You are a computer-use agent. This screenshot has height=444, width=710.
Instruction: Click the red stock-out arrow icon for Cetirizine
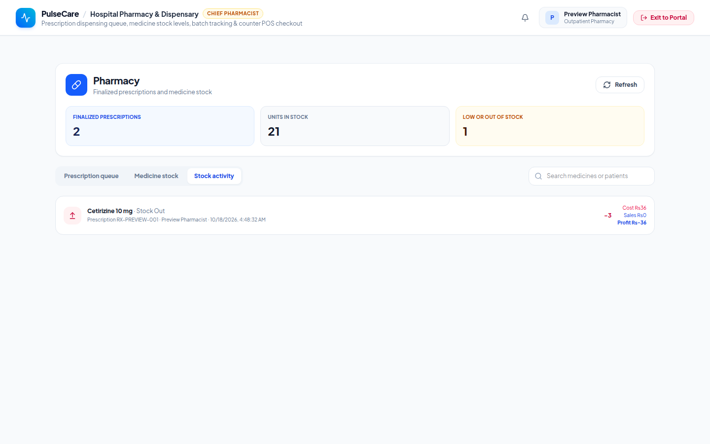(x=72, y=216)
